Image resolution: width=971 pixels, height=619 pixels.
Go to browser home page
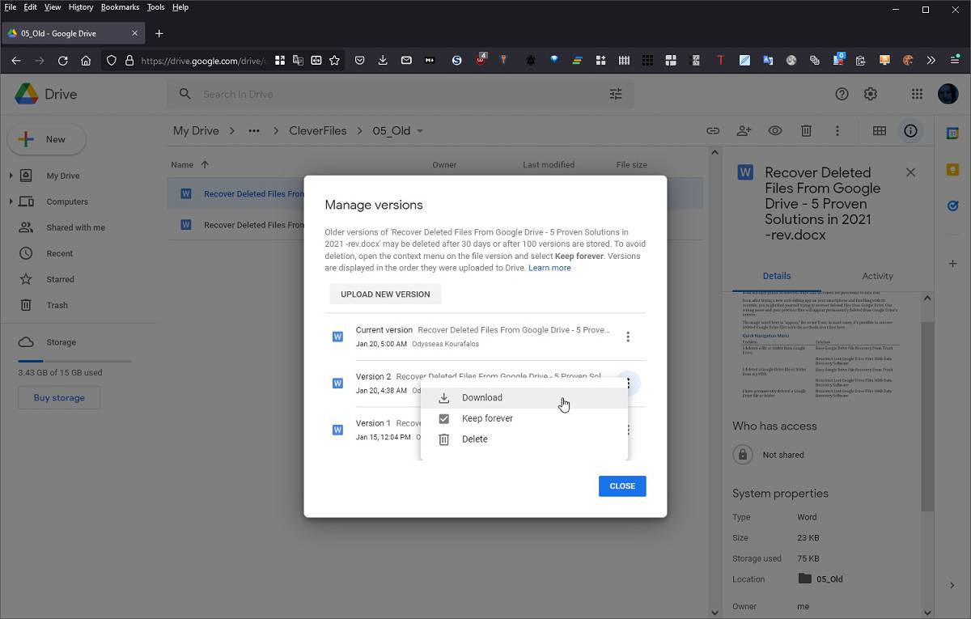click(x=86, y=60)
